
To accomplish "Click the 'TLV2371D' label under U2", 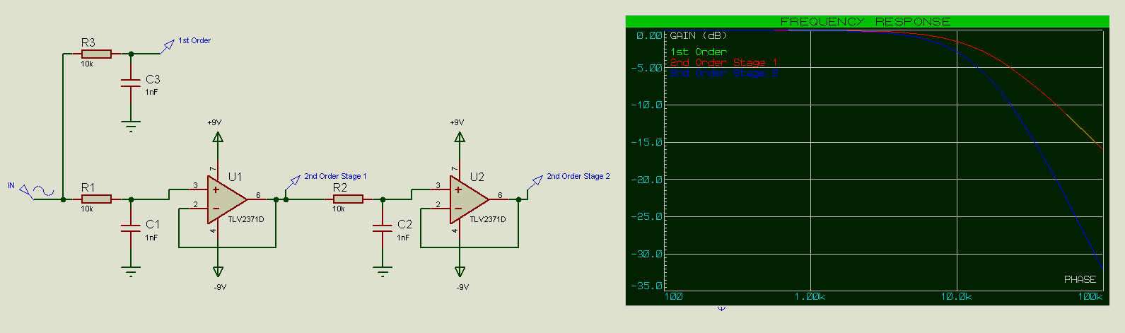I will pyautogui.click(x=488, y=219).
